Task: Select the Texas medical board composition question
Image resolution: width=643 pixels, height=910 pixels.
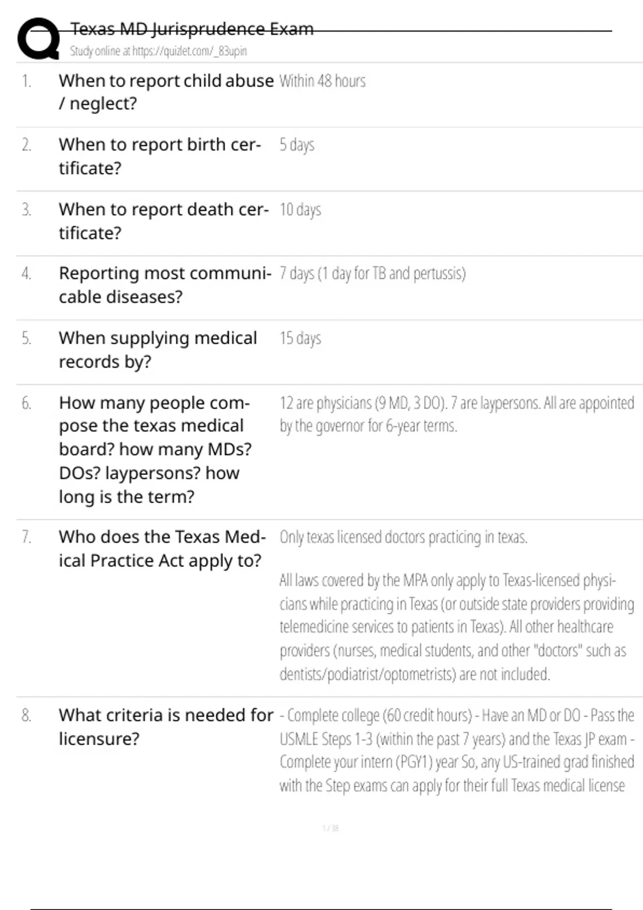Action: click(x=155, y=450)
